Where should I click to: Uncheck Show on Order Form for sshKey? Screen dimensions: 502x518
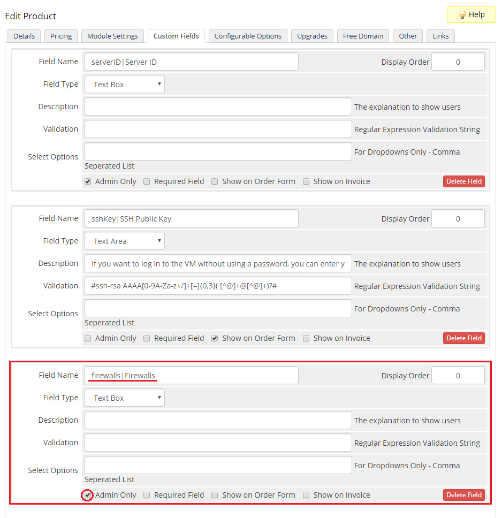point(215,338)
